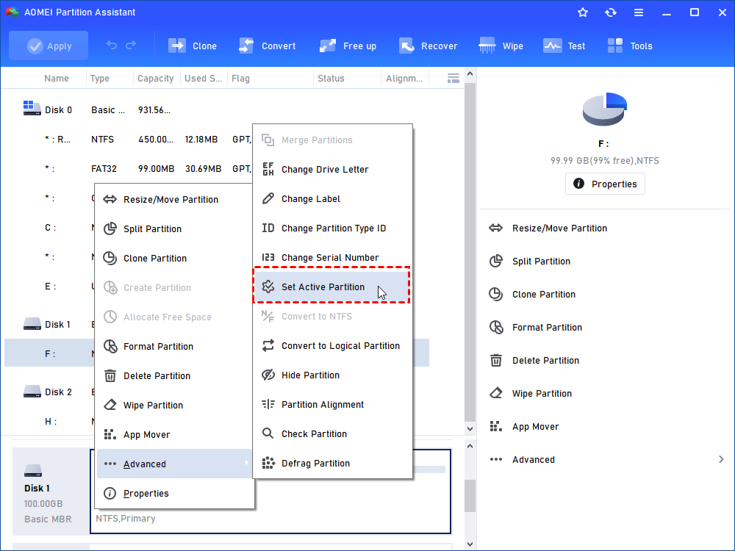
Task: Select Convert to Logical Partition
Action: pos(333,346)
